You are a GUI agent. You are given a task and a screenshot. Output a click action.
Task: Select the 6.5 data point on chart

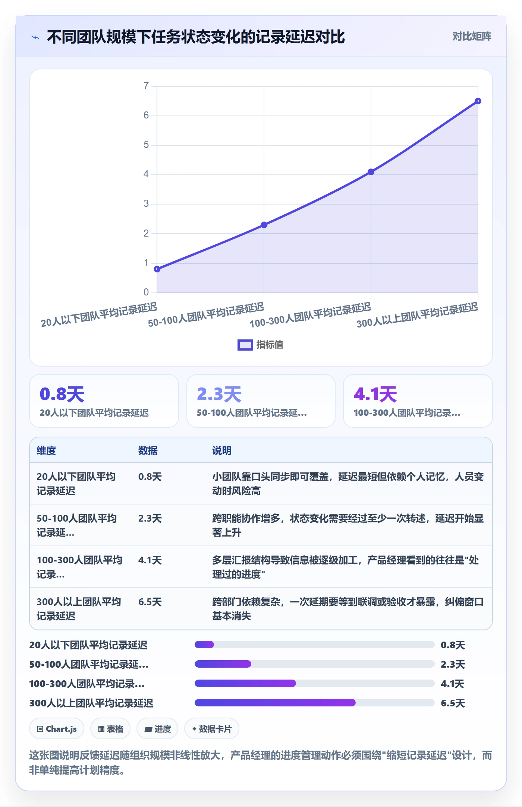(x=478, y=101)
